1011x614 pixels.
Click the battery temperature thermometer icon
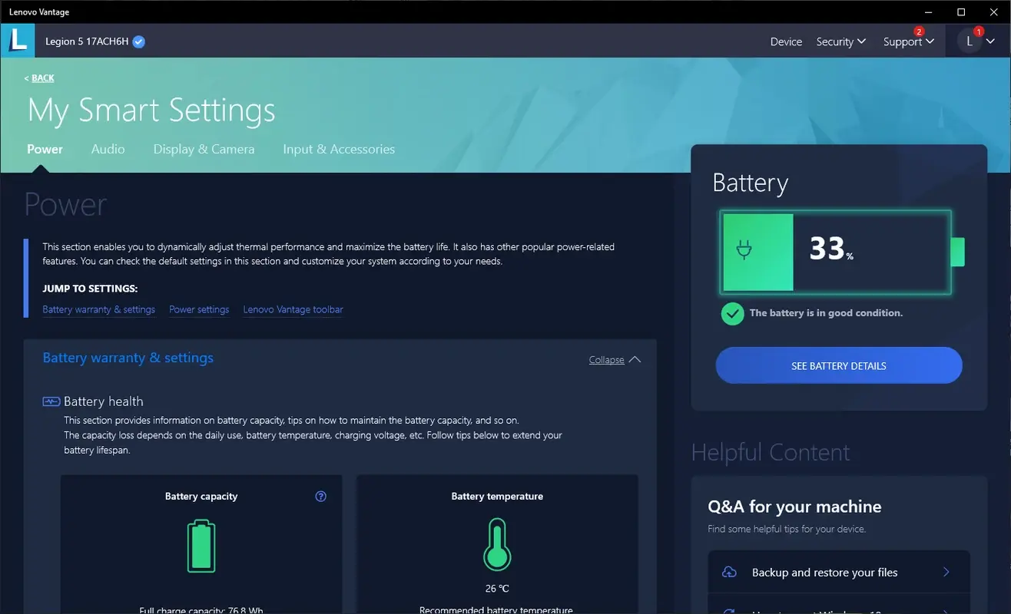(x=496, y=545)
